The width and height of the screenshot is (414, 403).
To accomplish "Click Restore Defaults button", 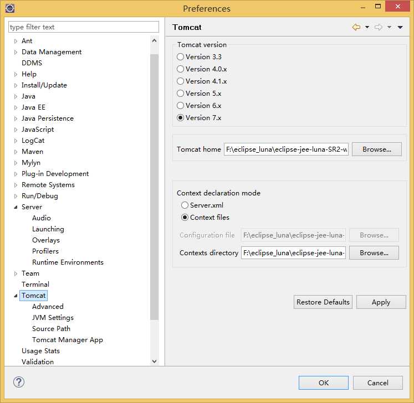I will coord(323,302).
